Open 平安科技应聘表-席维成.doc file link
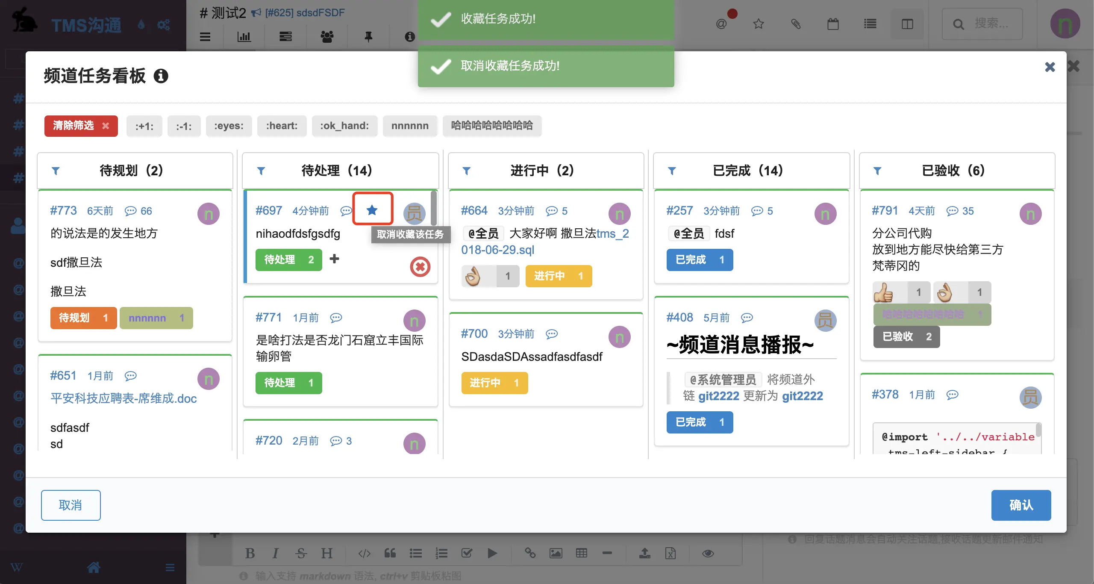 coord(124,398)
